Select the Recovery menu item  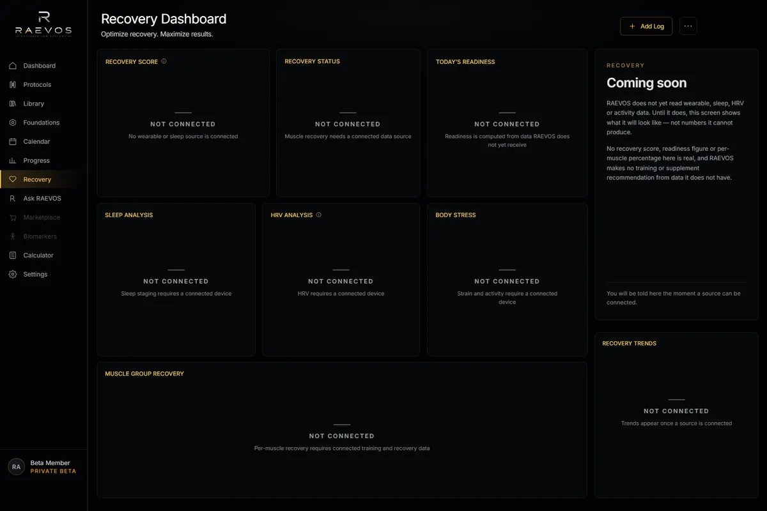43,179
